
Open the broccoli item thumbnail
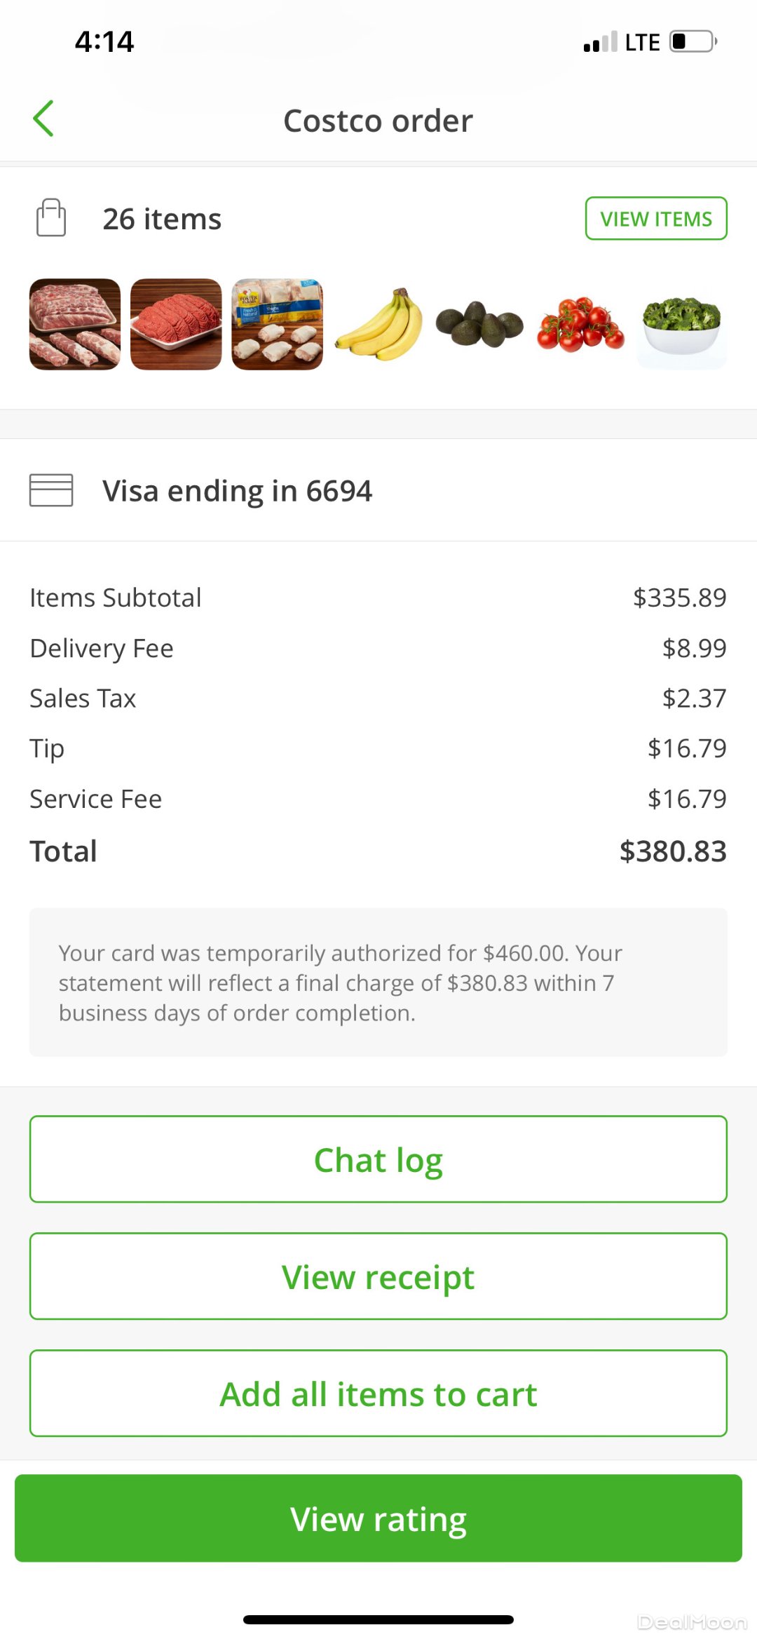pyautogui.click(x=681, y=325)
